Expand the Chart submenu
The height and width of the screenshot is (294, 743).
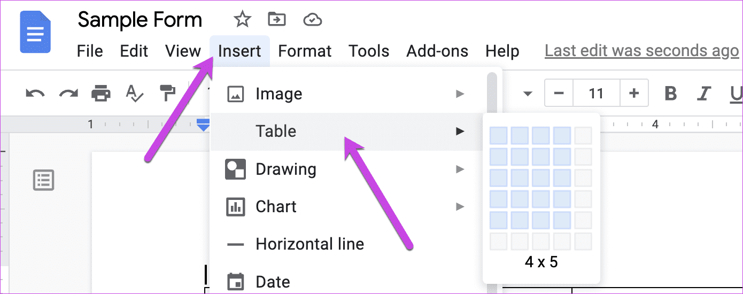click(346, 206)
